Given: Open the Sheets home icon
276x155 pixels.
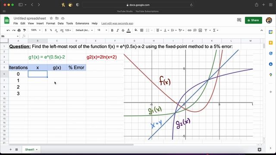Looking at the screenshot, I should coord(7,20).
